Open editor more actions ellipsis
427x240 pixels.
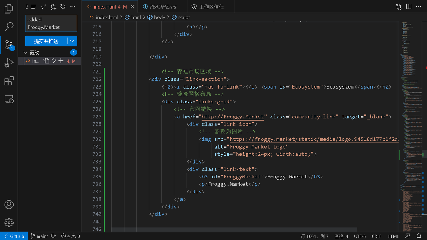click(419, 7)
